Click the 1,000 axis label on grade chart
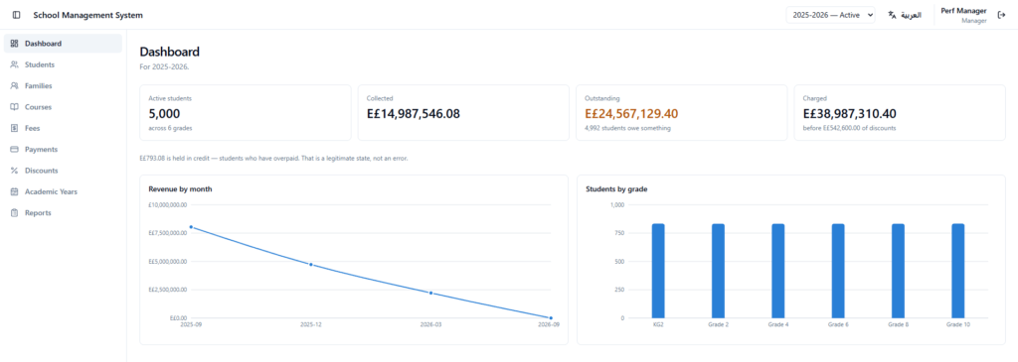The image size is (1018, 362). pyautogui.click(x=616, y=204)
